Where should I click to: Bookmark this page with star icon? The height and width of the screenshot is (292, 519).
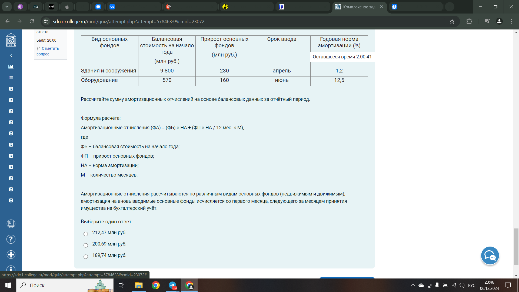pyautogui.click(x=452, y=21)
